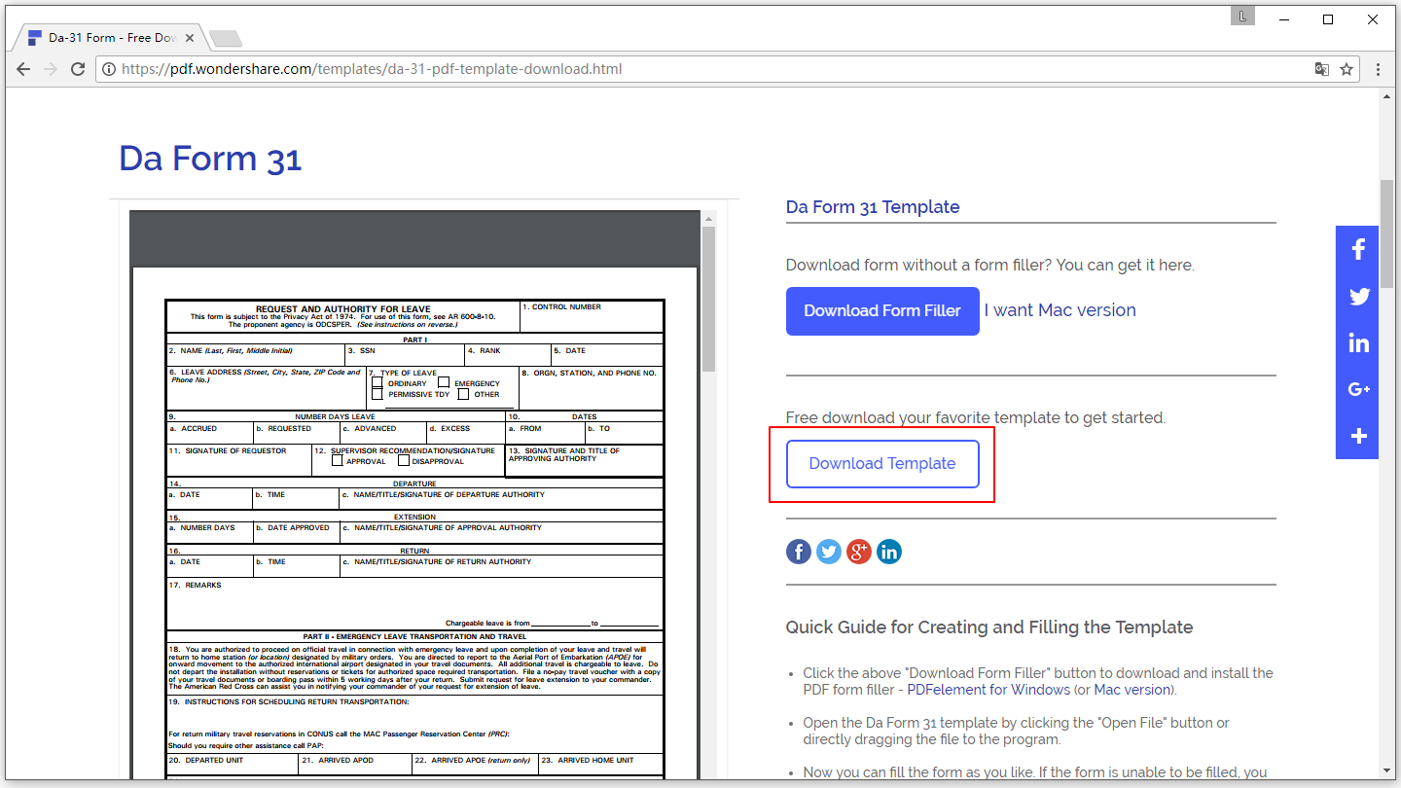This screenshot has height=788, width=1401.
Task: Check the EMERGENCY leave checkbox
Action: 444,382
